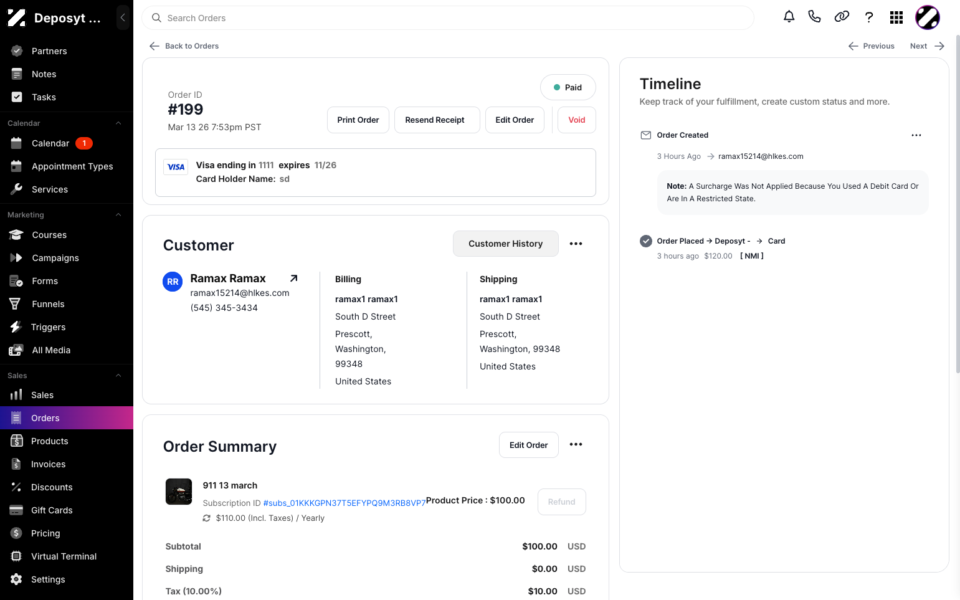
Task: Collapse the Marketing sidebar section
Action: coord(118,215)
